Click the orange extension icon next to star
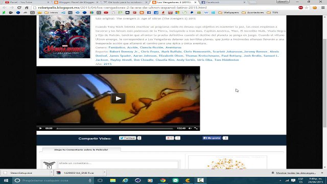The width and height of the screenshot is (327, 184). pos(315,8)
